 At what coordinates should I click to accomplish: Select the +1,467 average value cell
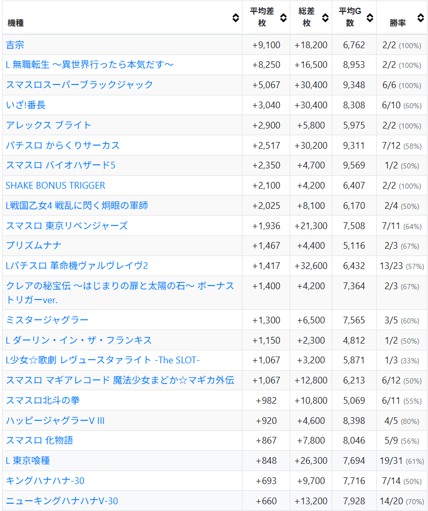[x=266, y=246]
